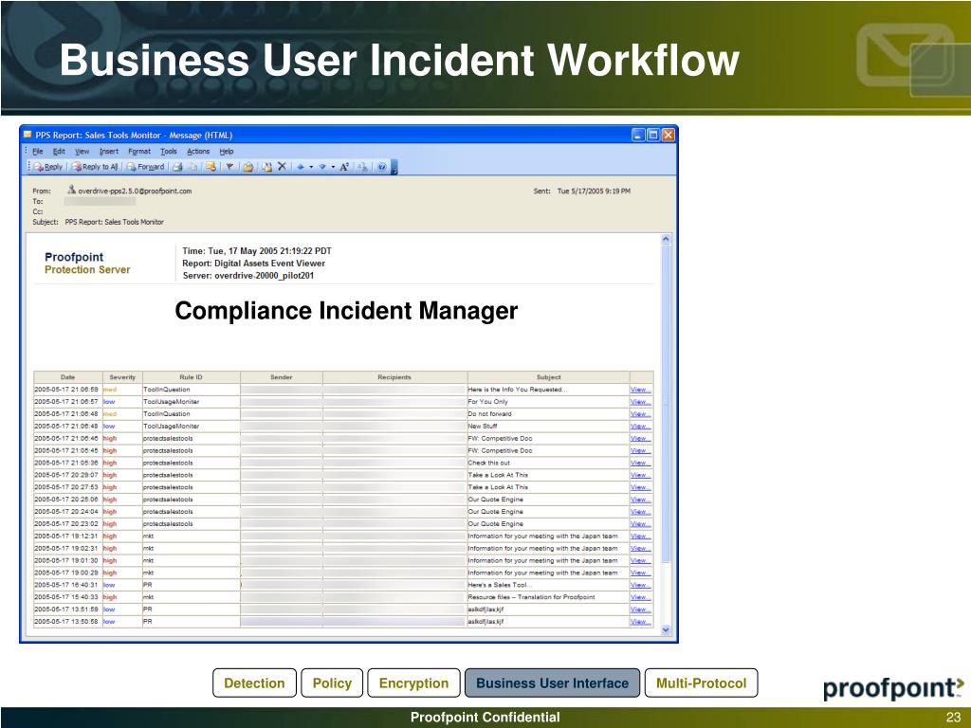Click date cell 2005-05-17 19:12:31
Image resolution: width=971 pixels, height=728 pixels.
66,537
